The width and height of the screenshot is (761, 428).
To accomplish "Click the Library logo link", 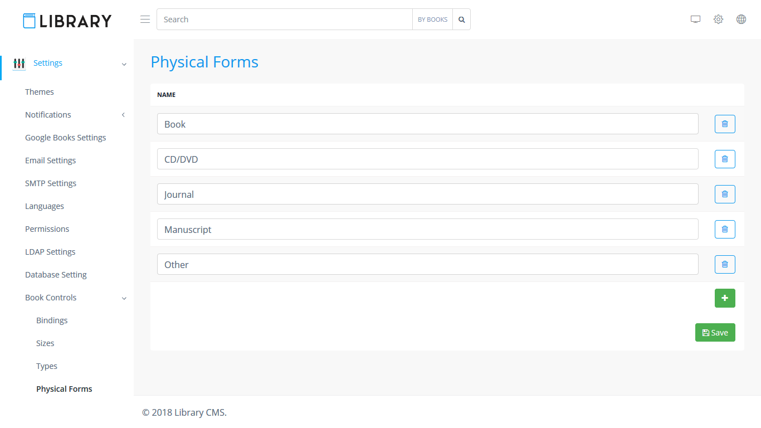I will tap(67, 21).
